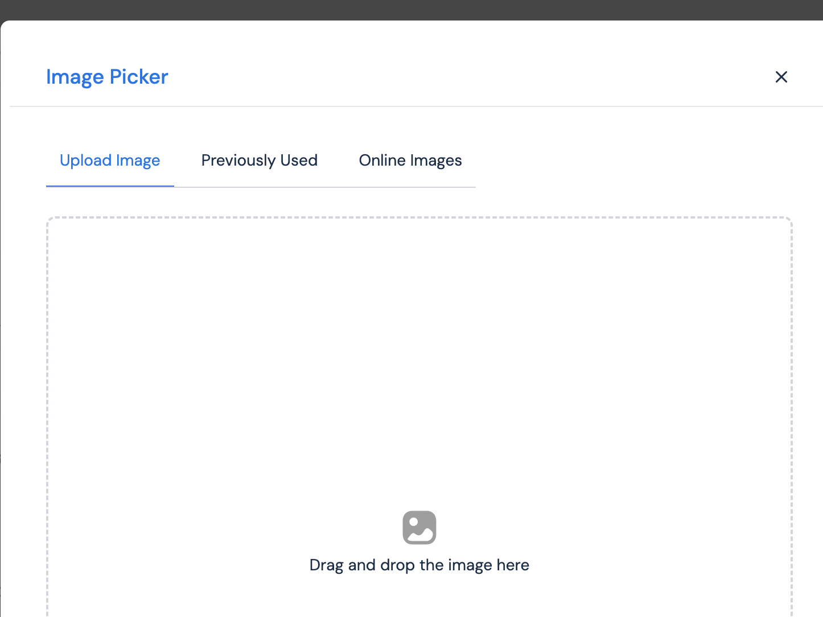Click the top-right rounded corner of the drop zone
Viewport: 823px width, 617px height.
click(790, 219)
